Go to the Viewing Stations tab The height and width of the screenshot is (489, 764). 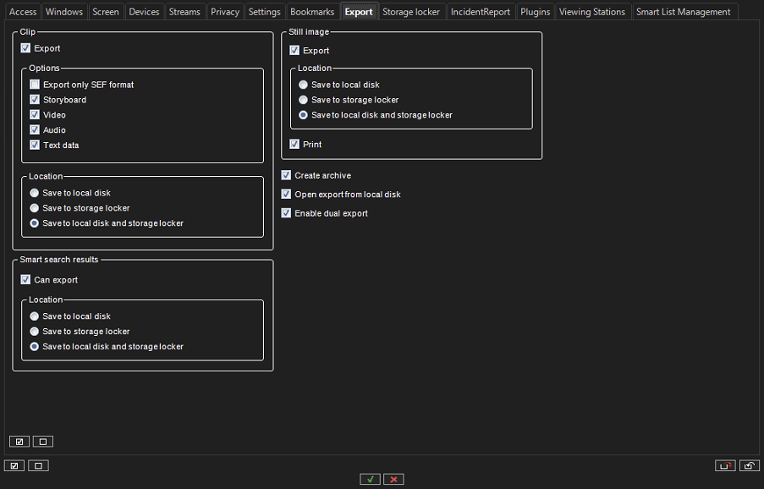pyautogui.click(x=592, y=12)
